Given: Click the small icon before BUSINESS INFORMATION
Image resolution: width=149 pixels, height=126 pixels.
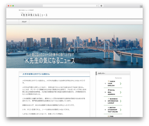Looking at the screenshot, I should pos(108,99).
